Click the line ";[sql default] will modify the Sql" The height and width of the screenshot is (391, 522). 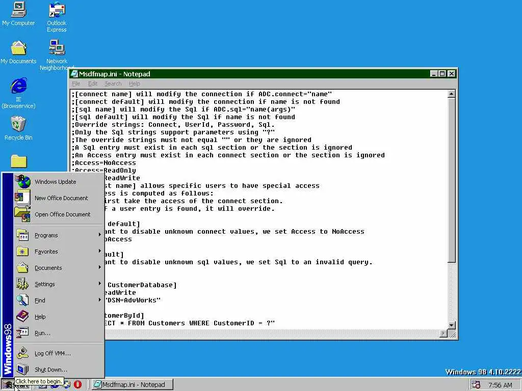pos(183,117)
